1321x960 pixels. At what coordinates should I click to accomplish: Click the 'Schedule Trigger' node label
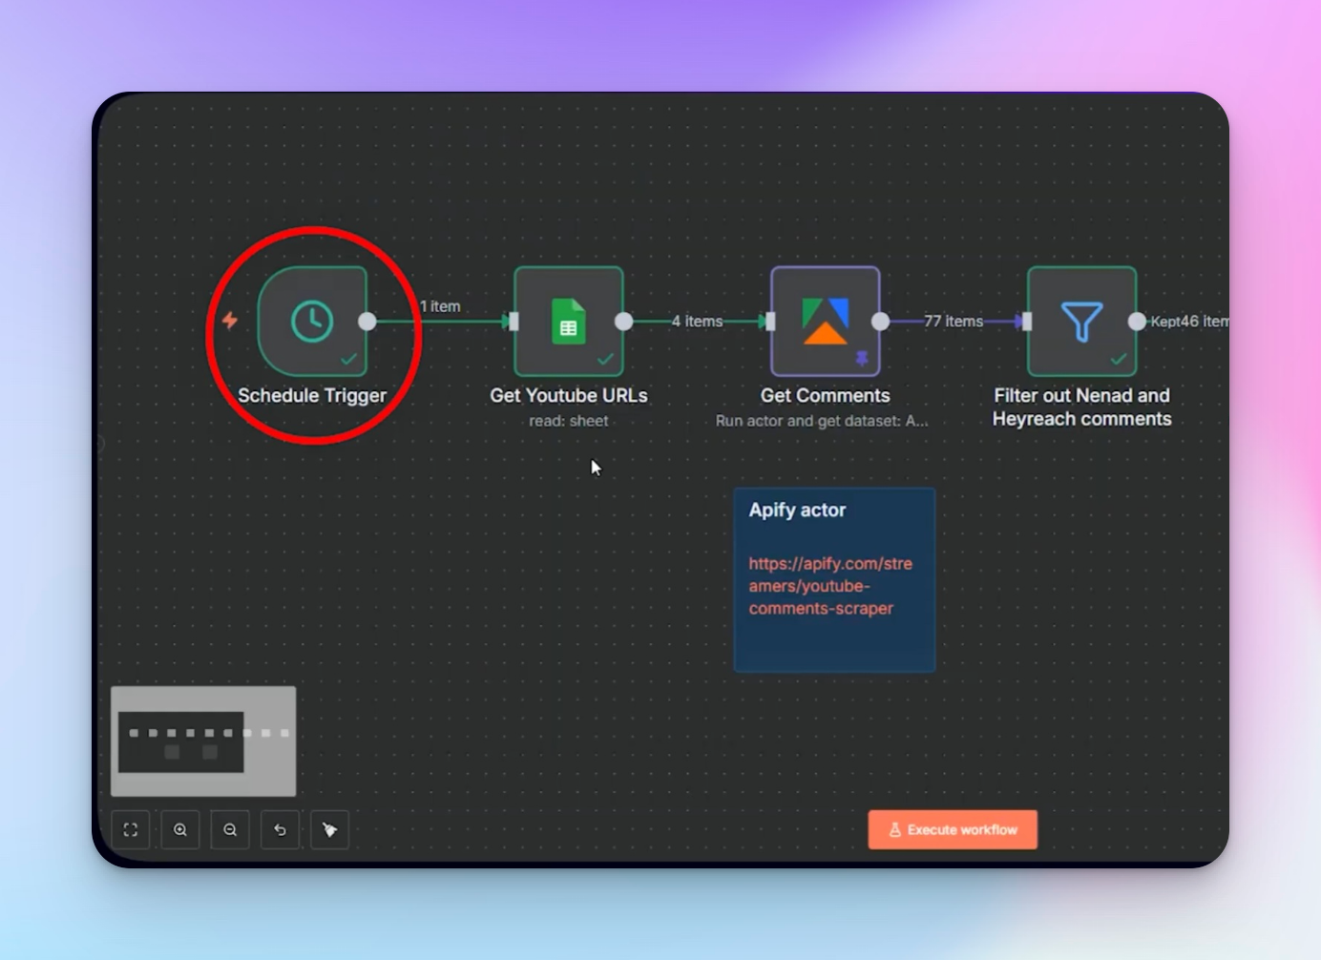point(312,395)
